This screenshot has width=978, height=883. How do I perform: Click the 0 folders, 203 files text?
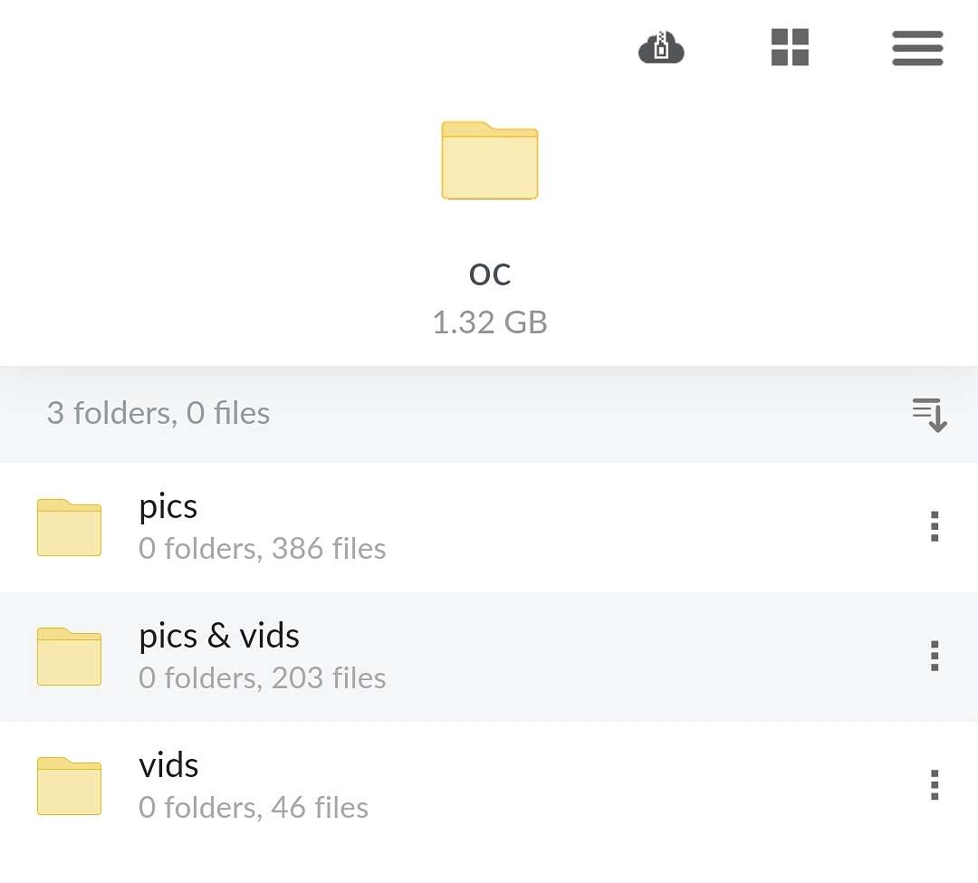click(x=262, y=677)
